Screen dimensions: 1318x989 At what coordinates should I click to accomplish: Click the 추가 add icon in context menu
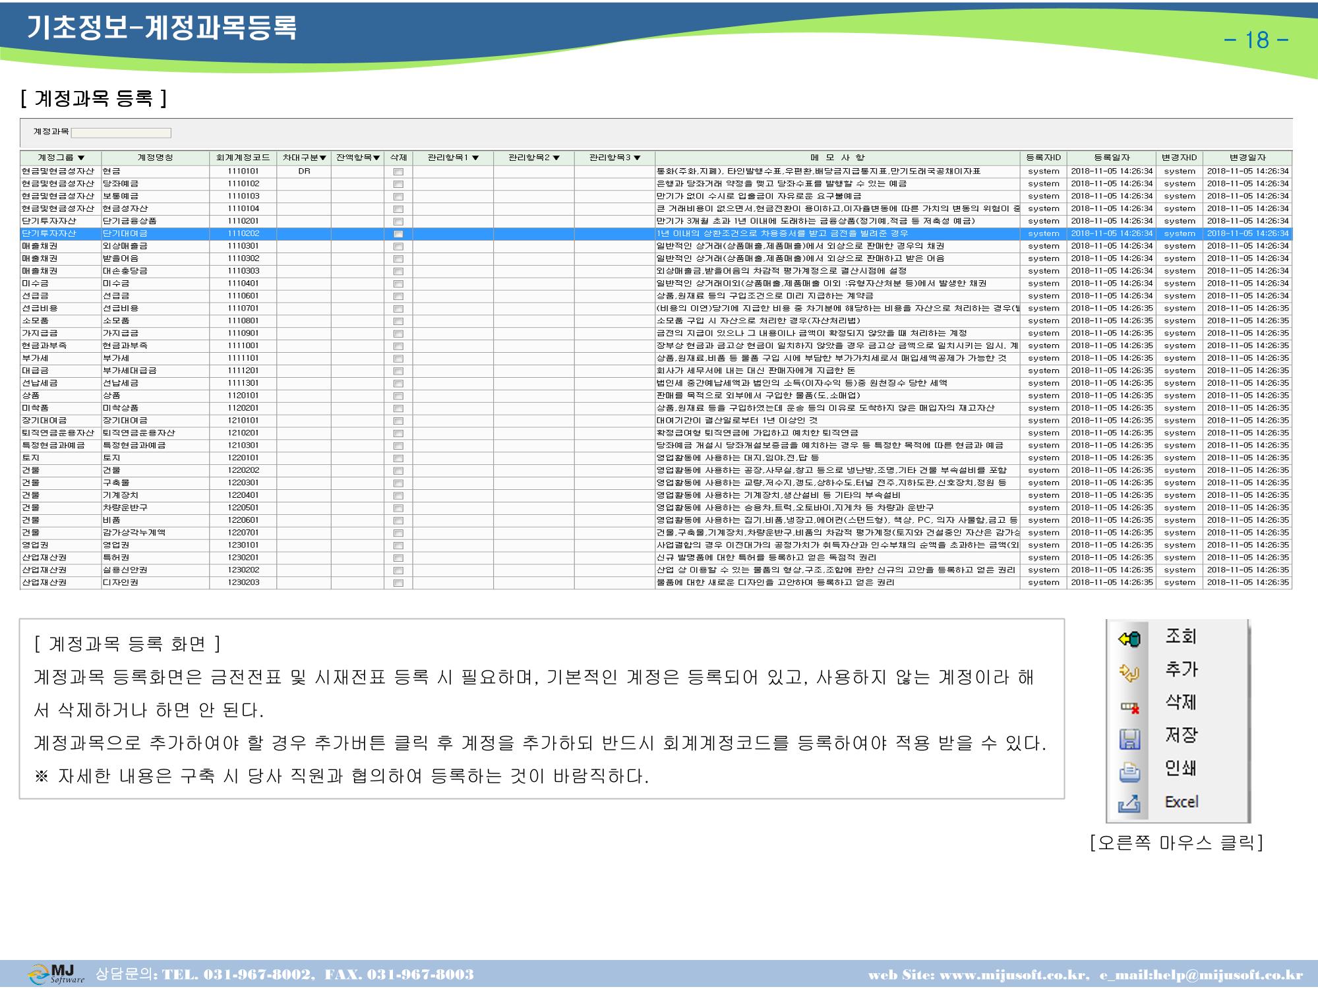click(x=1129, y=673)
